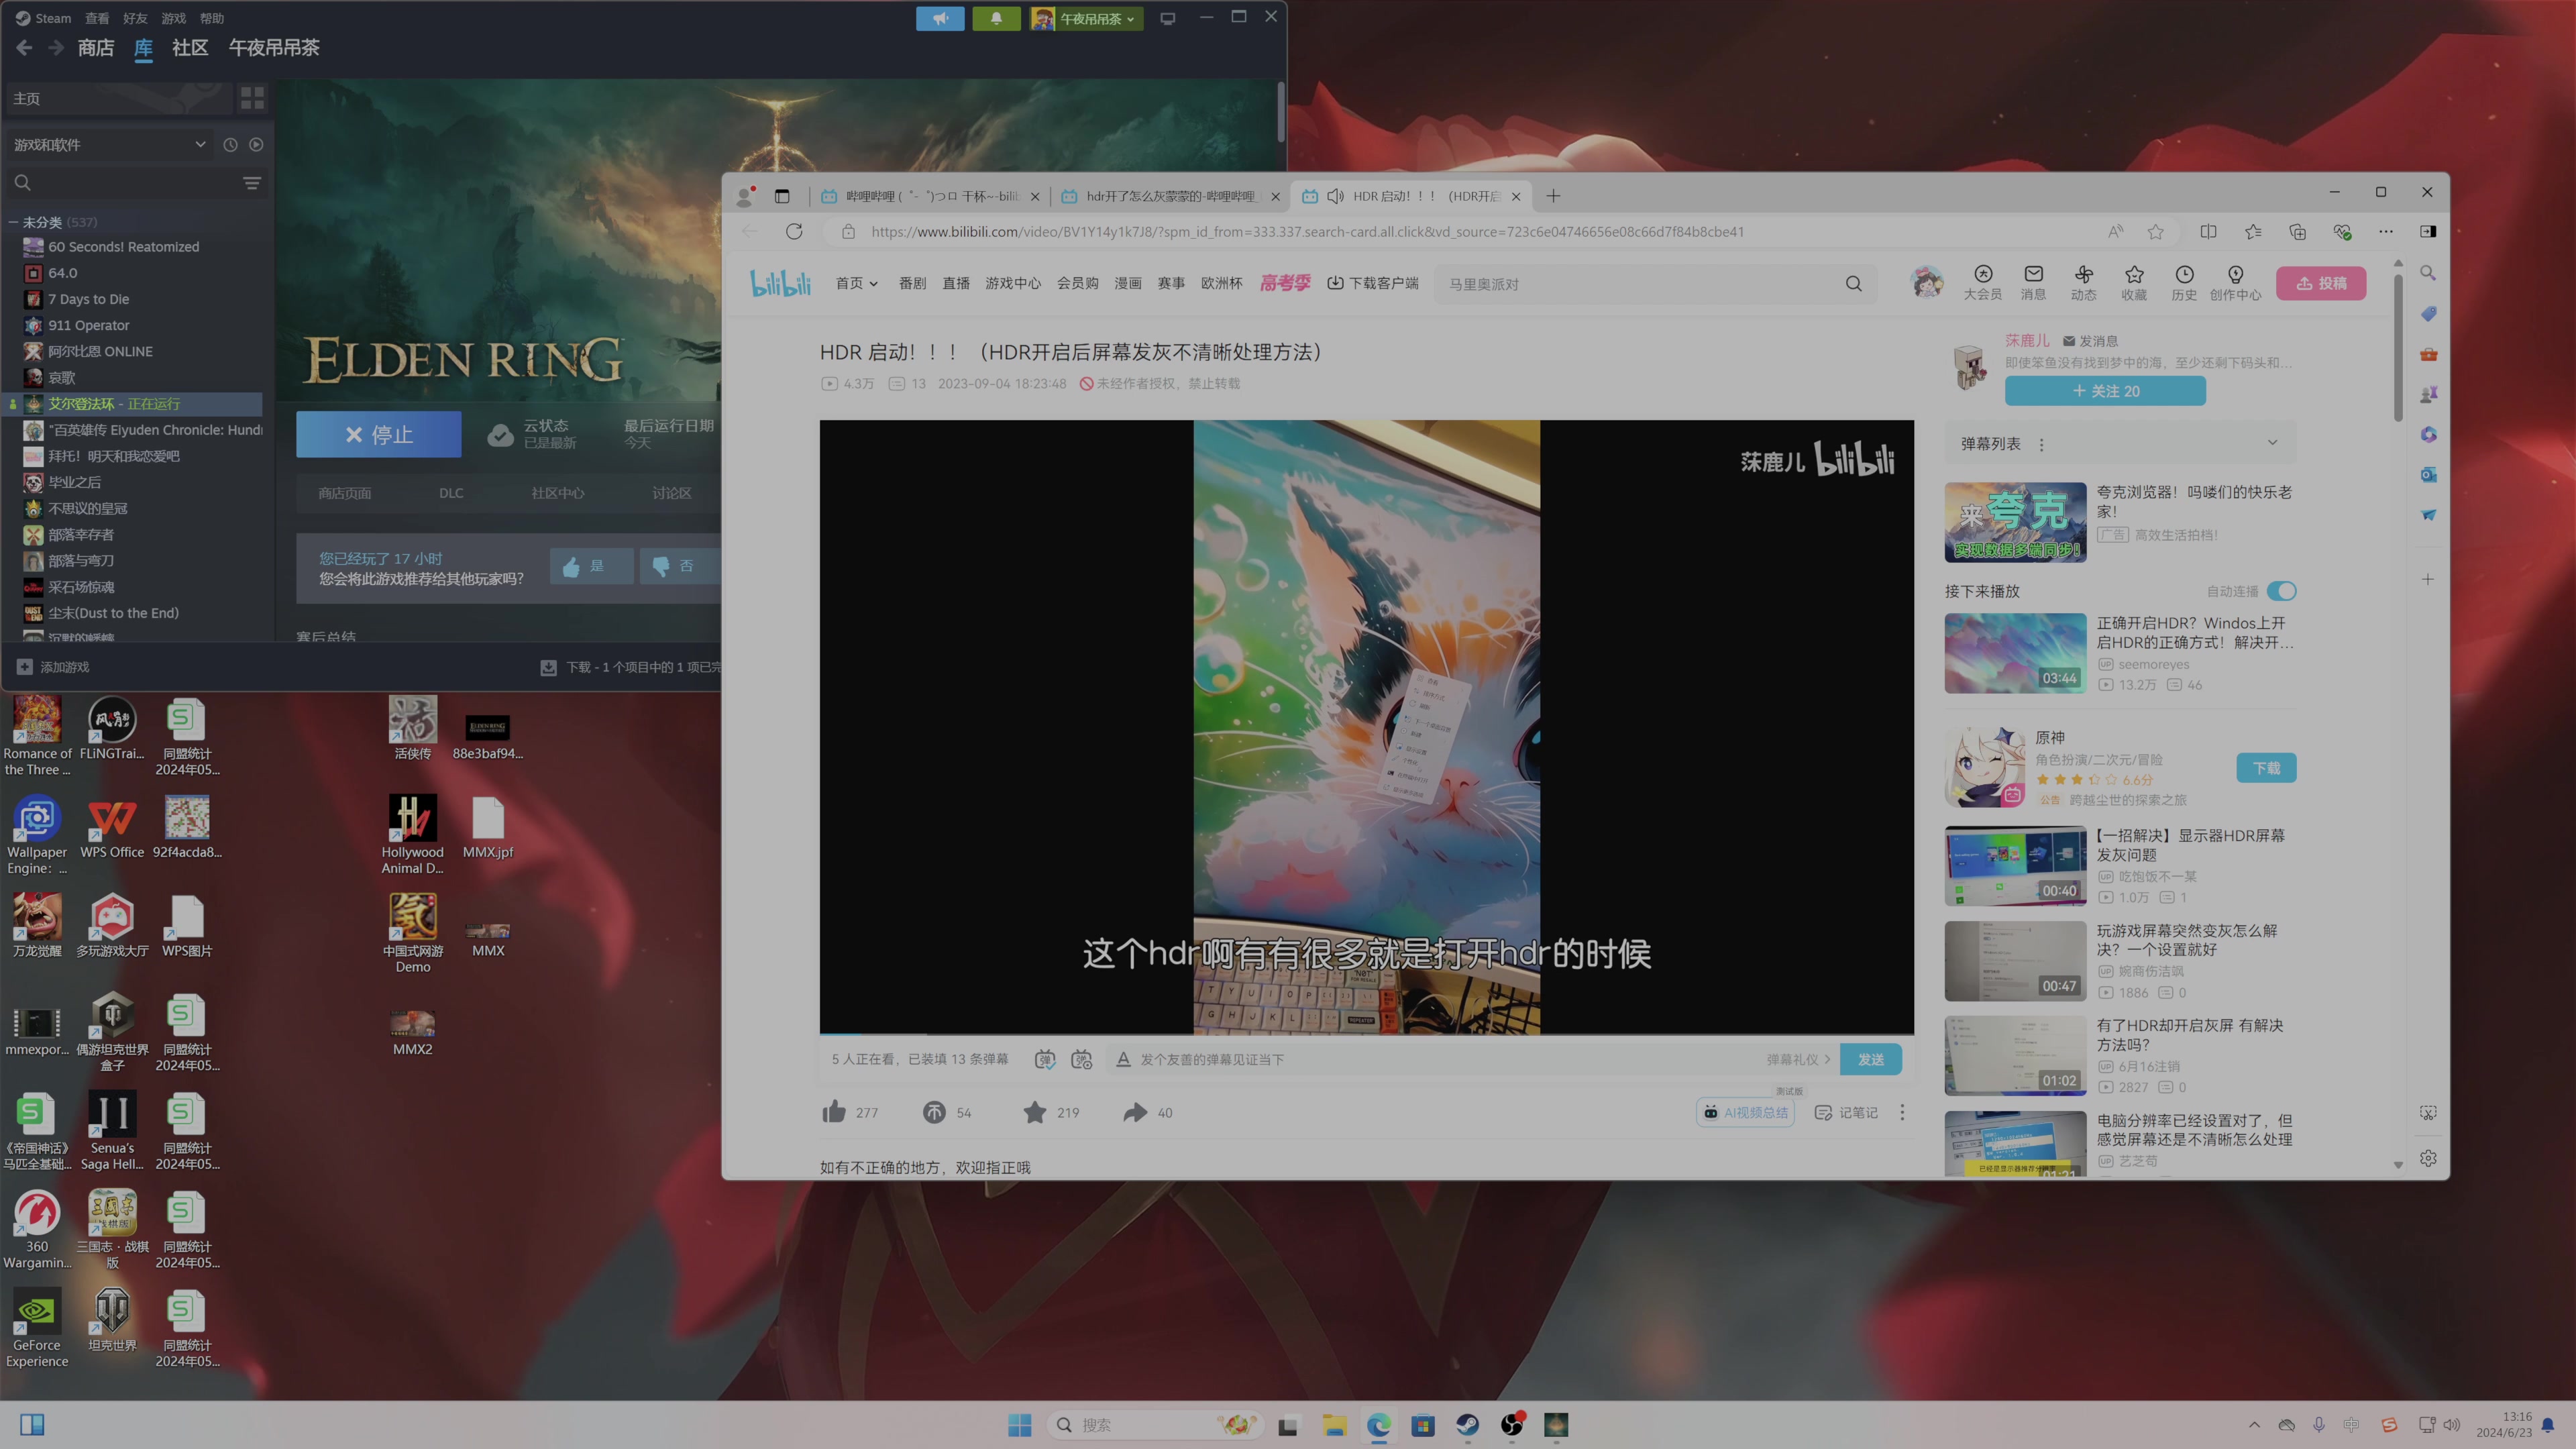Toggle the Steam ready-to-play filter icon

coord(256,145)
